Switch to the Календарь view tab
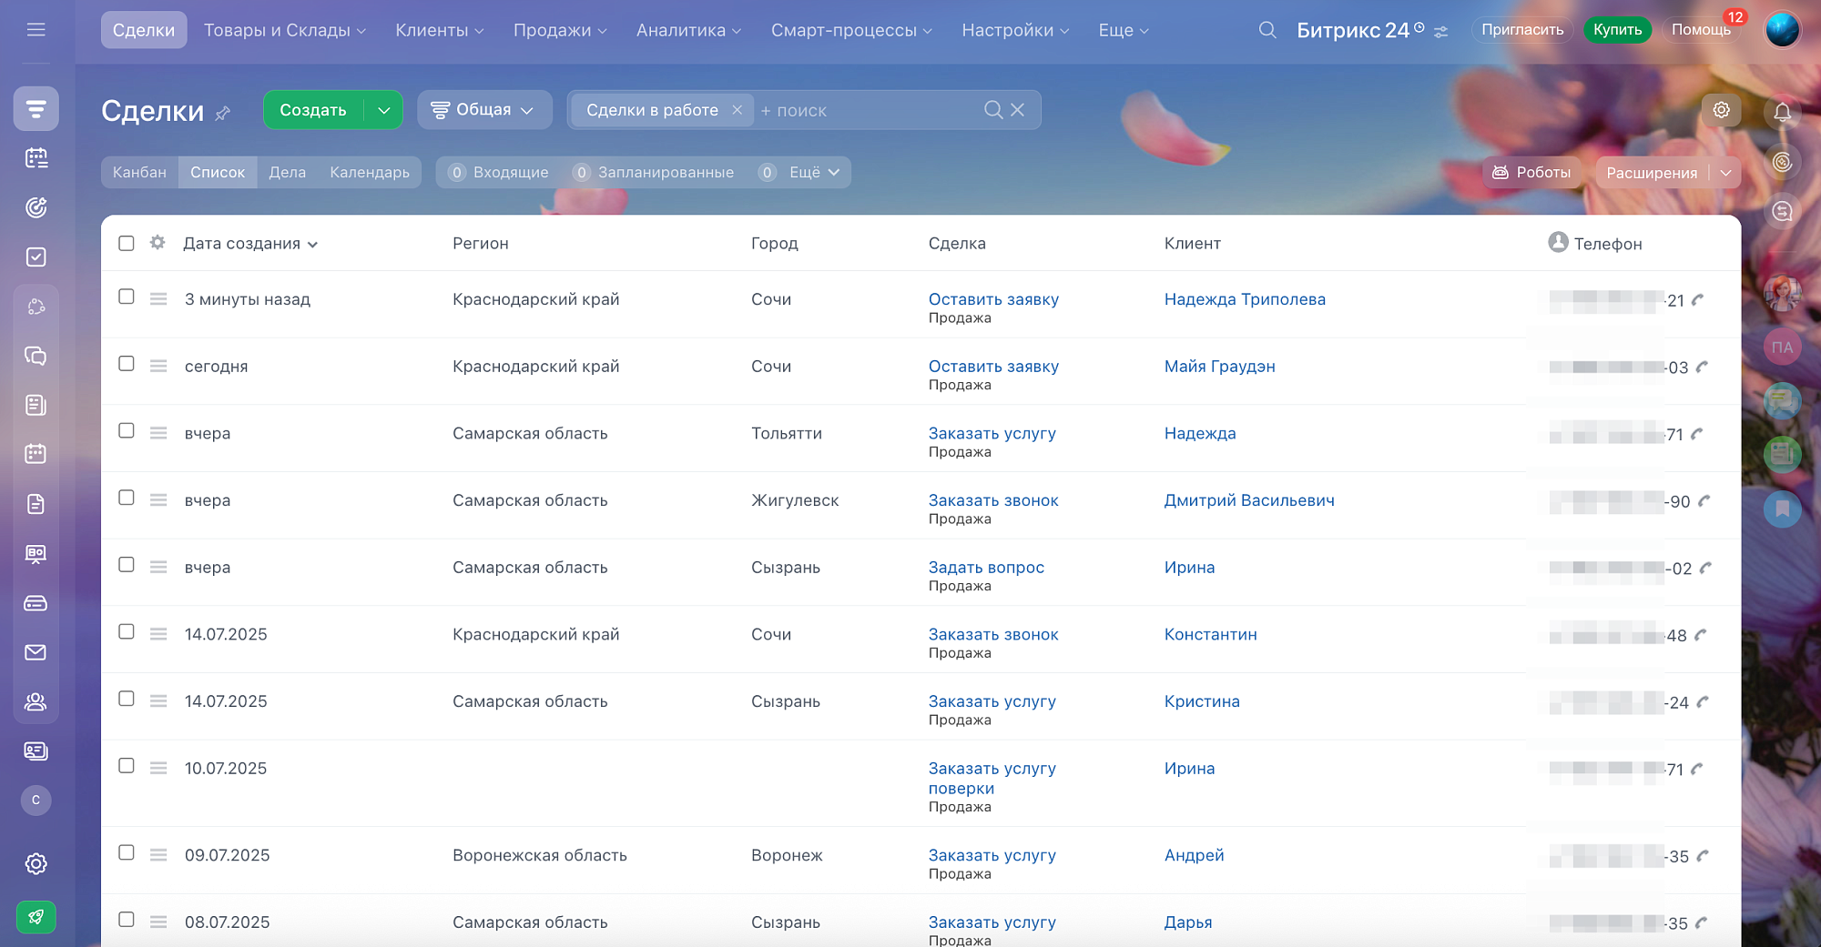 tap(370, 172)
